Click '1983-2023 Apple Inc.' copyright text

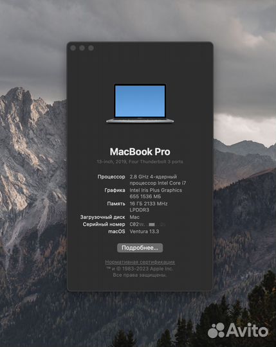(147, 269)
